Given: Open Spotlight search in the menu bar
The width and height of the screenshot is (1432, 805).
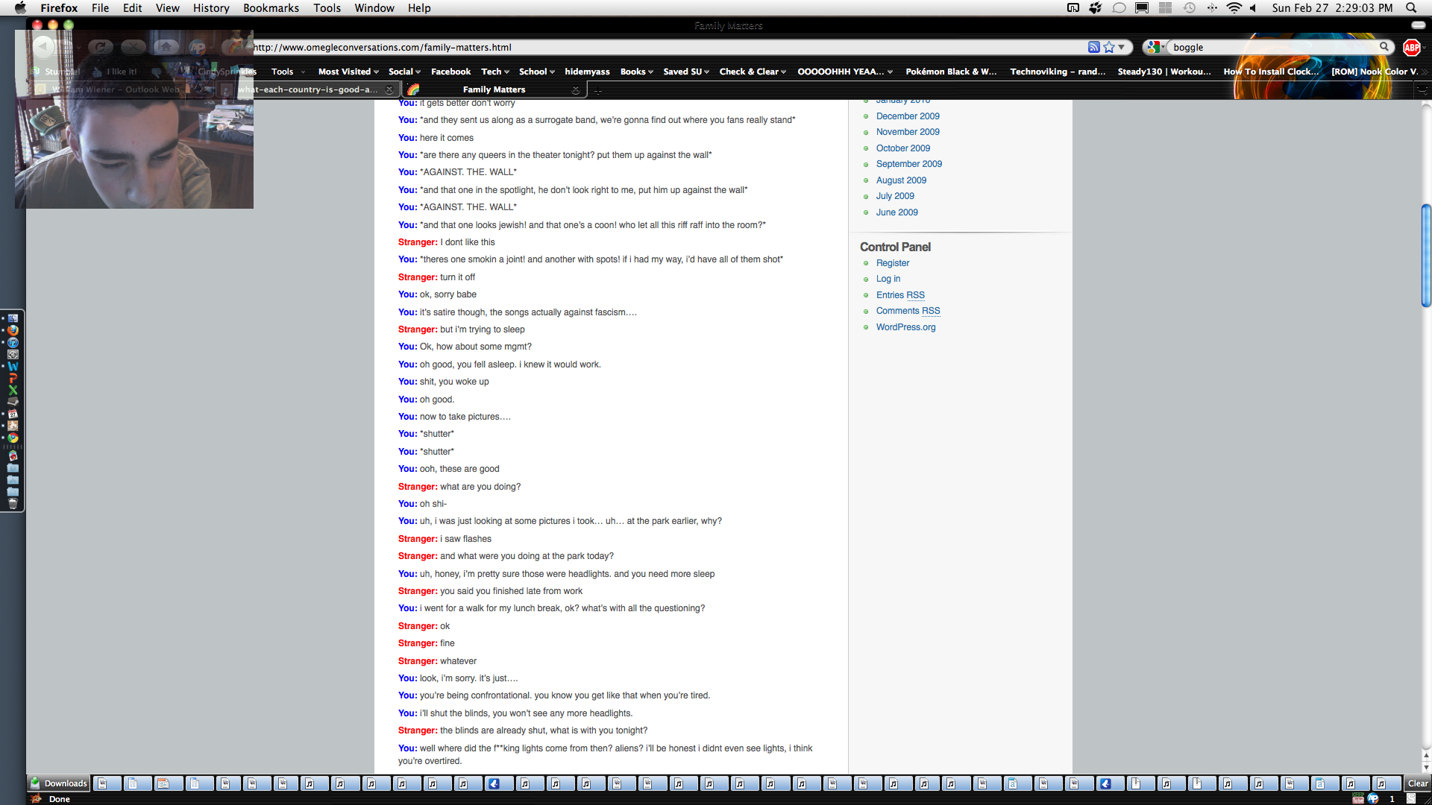Looking at the screenshot, I should point(1411,7).
